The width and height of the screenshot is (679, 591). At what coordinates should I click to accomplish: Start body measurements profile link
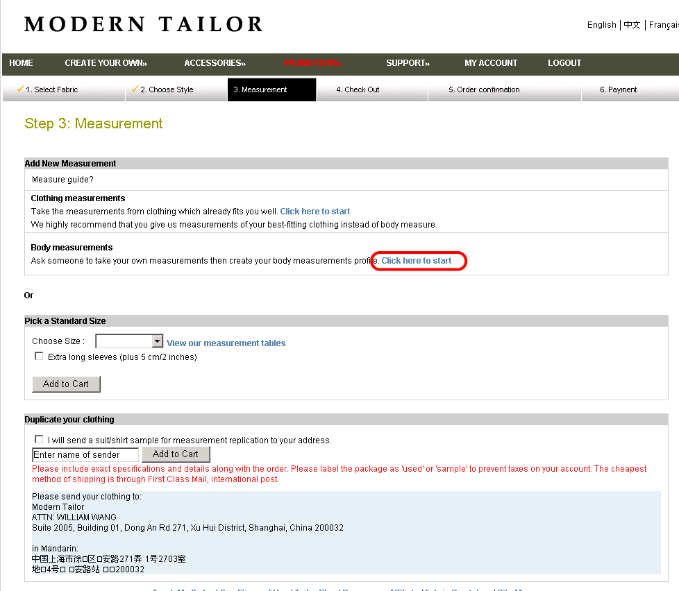pyautogui.click(x=417, y=261)
